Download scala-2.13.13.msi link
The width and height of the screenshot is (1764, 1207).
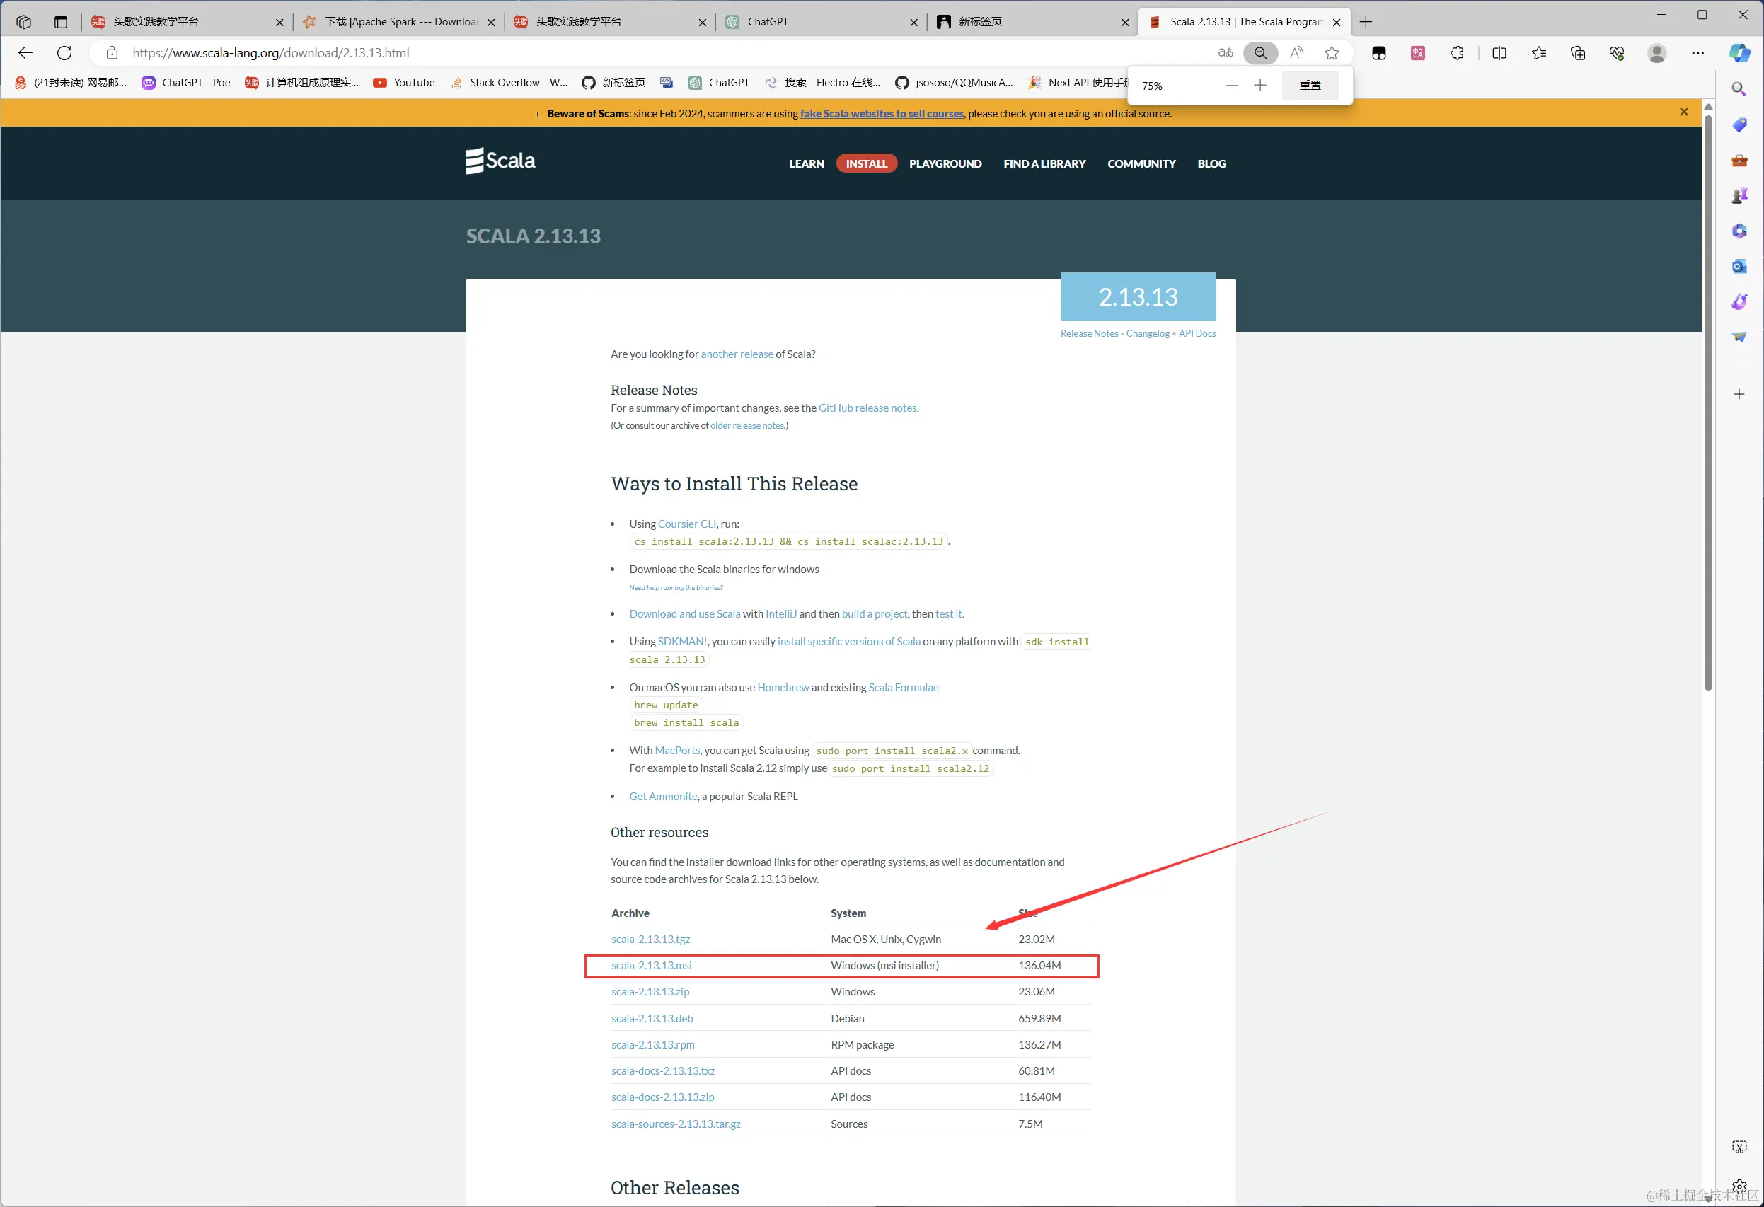[651, 966]
